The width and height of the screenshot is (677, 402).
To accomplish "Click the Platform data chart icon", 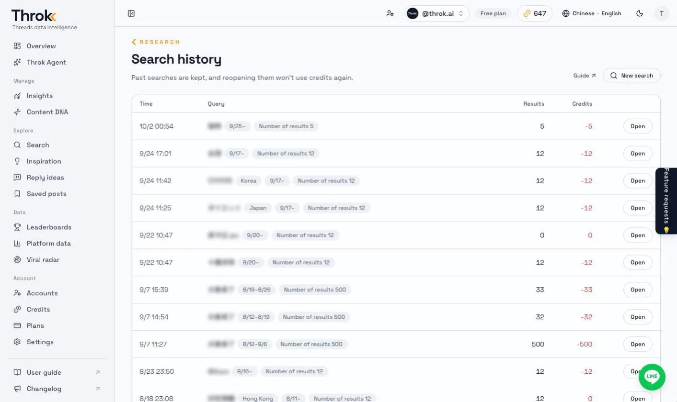I will [x=17, y=244].
